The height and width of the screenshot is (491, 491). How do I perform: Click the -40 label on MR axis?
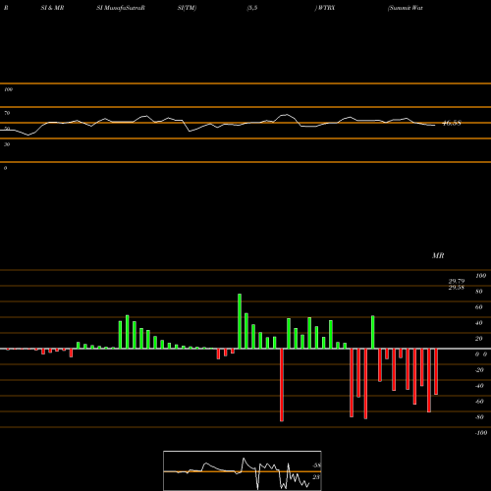pyautogui.click(x=479, y=386)
